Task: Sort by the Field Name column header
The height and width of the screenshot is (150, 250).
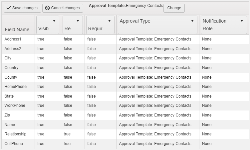Action: (17, 30)
